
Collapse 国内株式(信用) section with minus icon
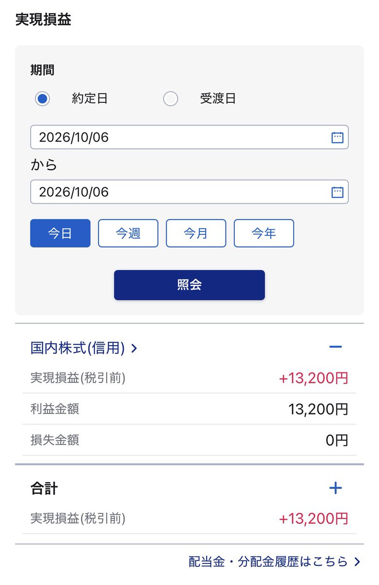point(336,348)
